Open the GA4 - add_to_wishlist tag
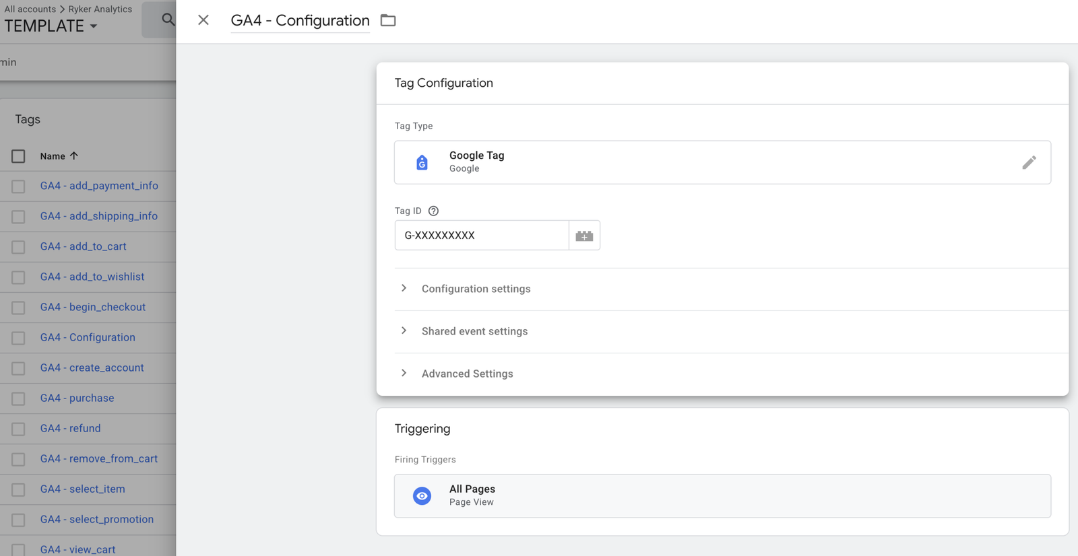The height and width of the screenshot is (556, 1078). 92,277
